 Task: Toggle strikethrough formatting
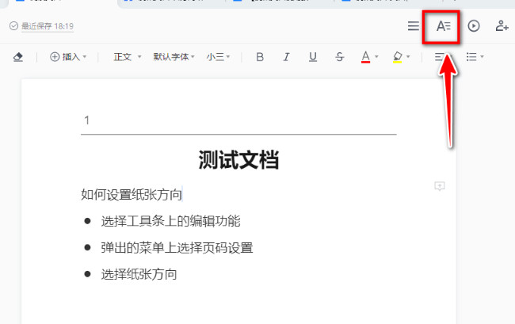[339, 57]
